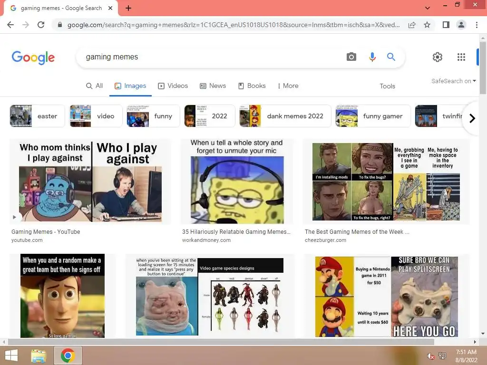This screenshot has width=487, height=365.
Task: Filter by video chip
Action: point(96,116)
